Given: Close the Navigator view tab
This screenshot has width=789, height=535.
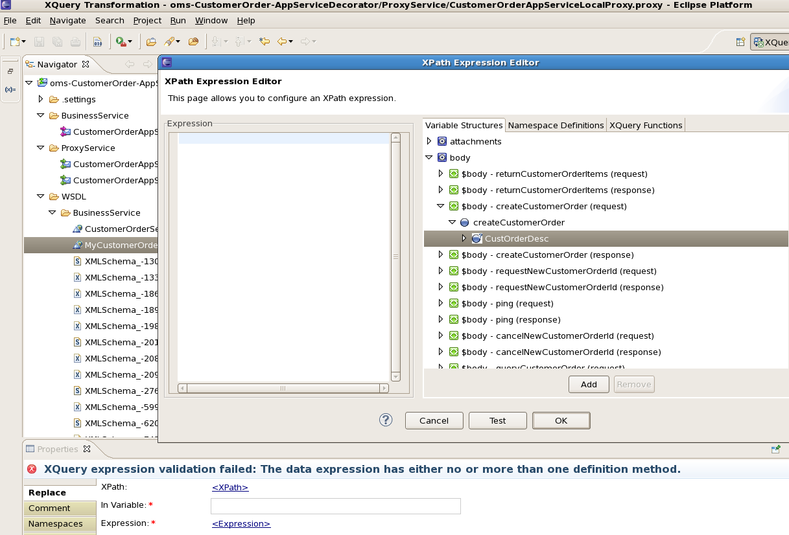Looking at the screenshot, I should [86, 63].
